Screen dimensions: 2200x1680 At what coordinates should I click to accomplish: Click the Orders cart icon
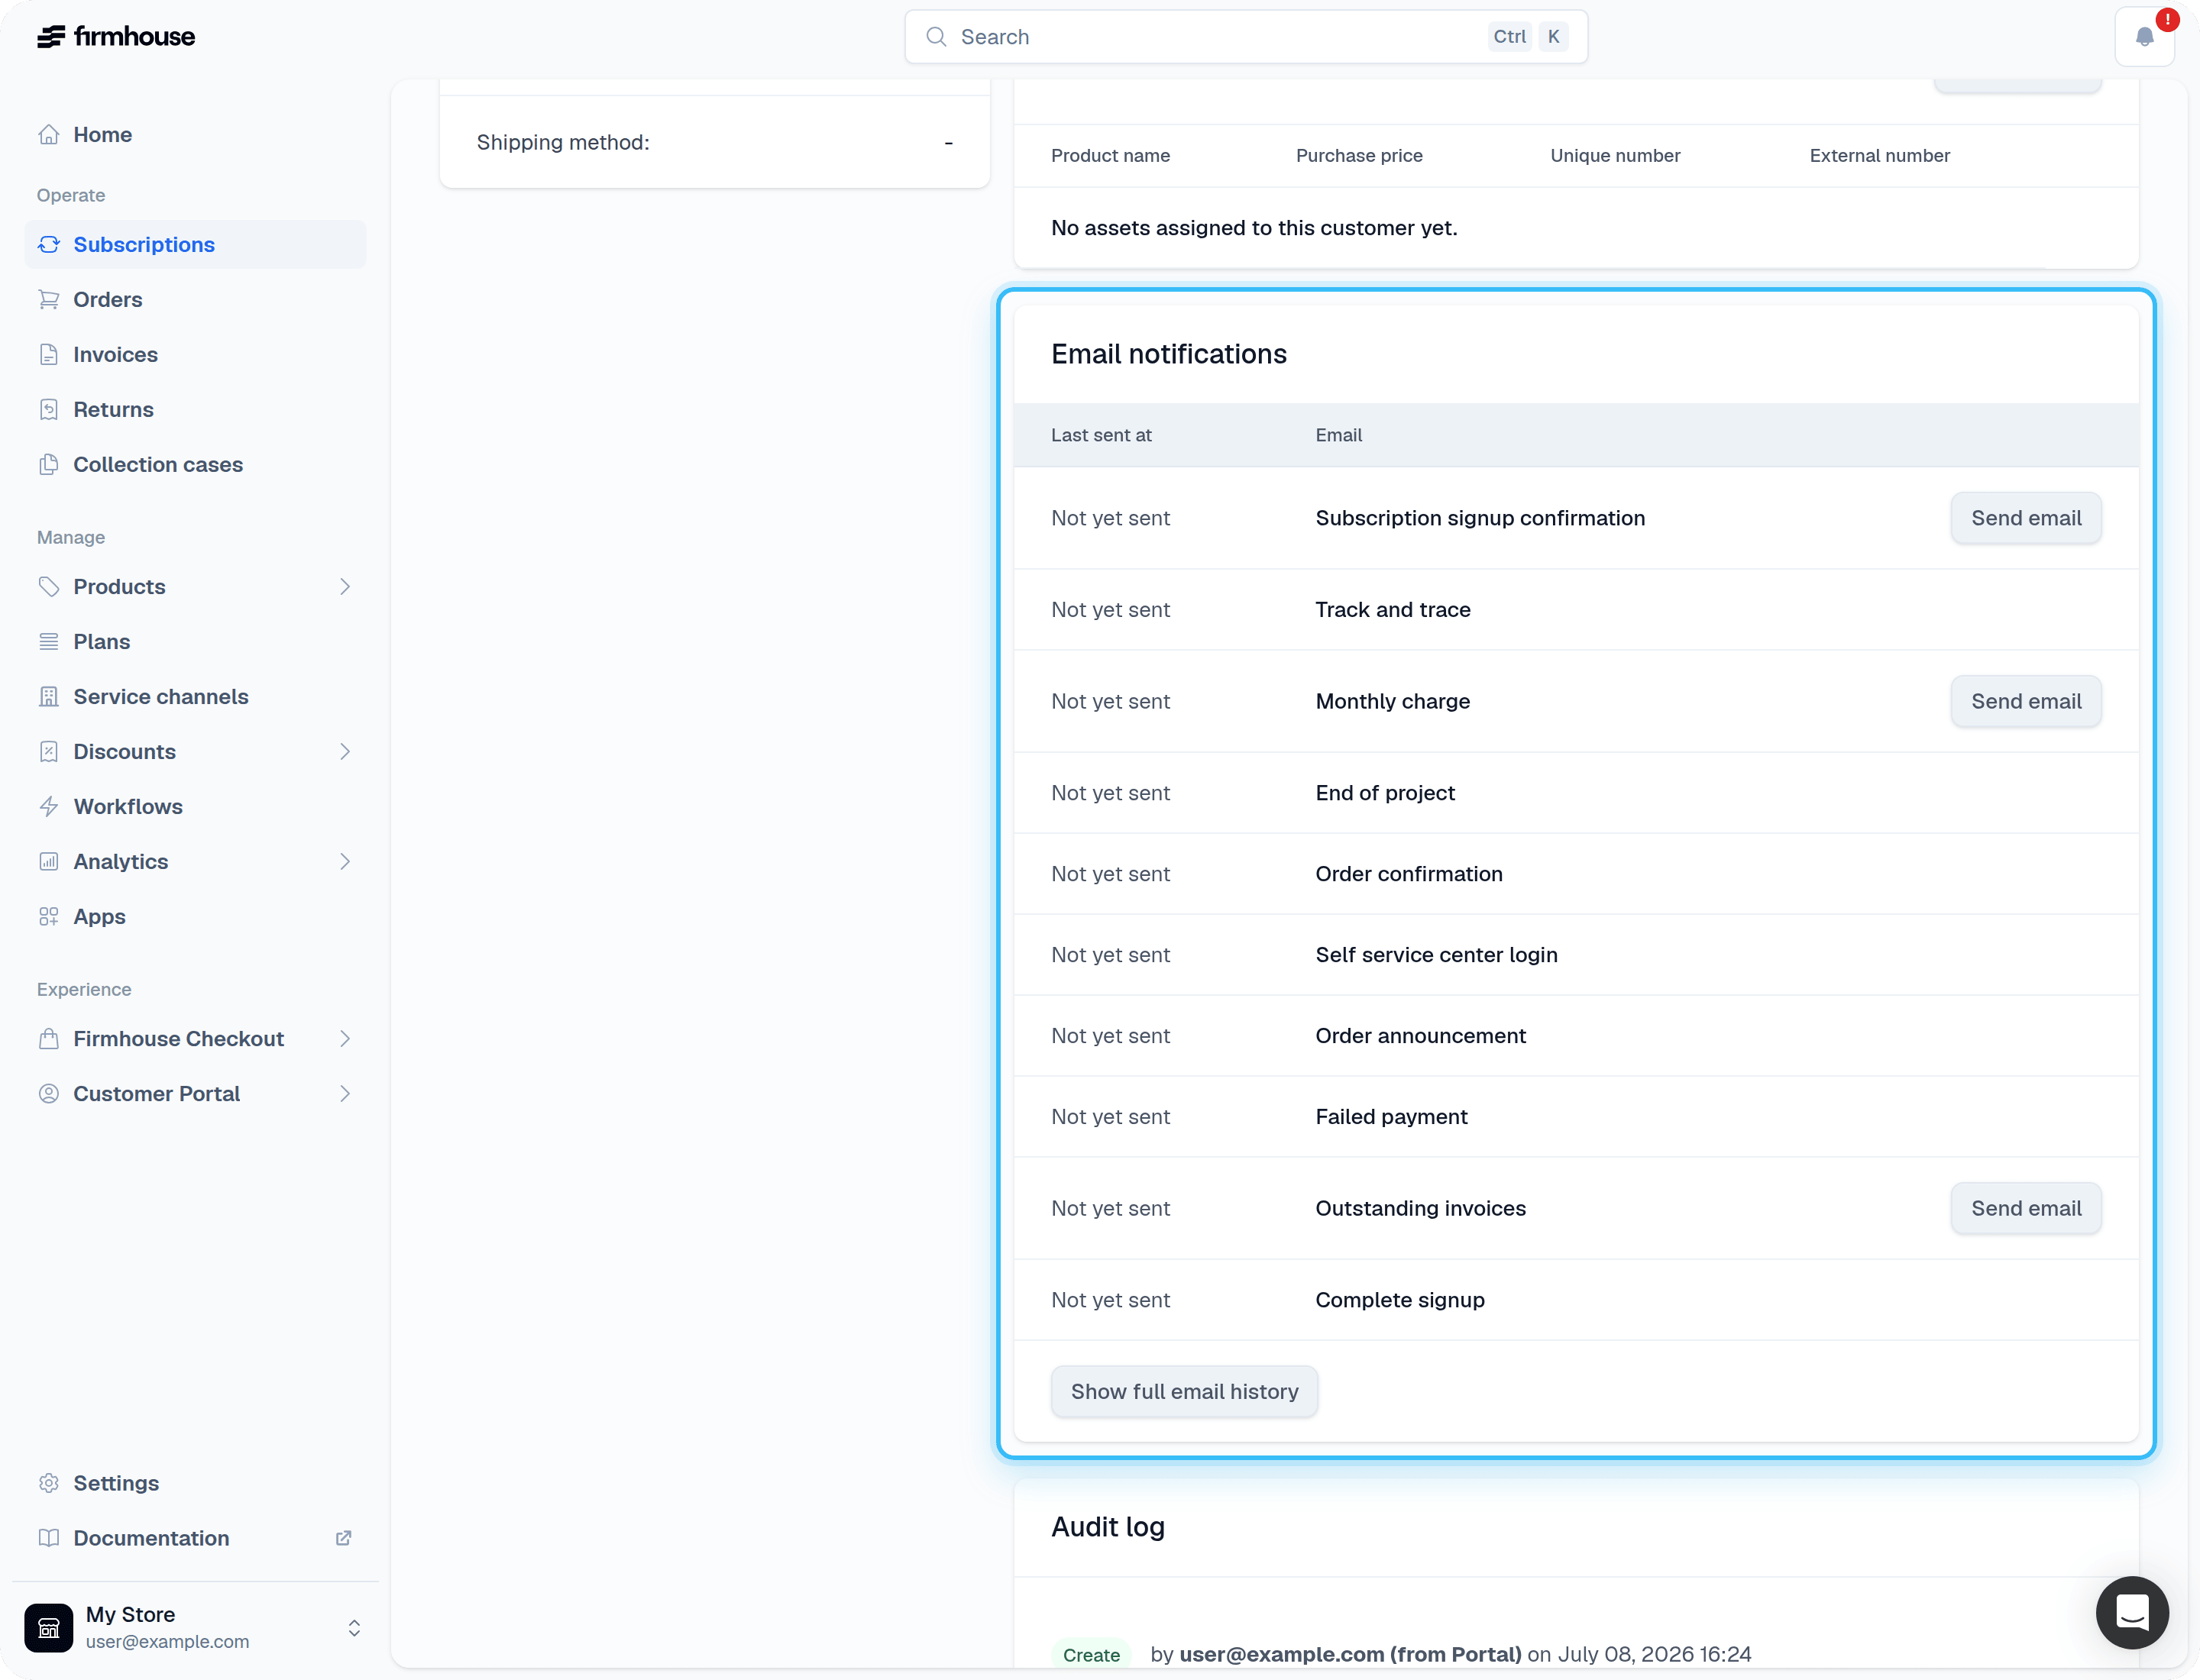(x=49, y=299)
